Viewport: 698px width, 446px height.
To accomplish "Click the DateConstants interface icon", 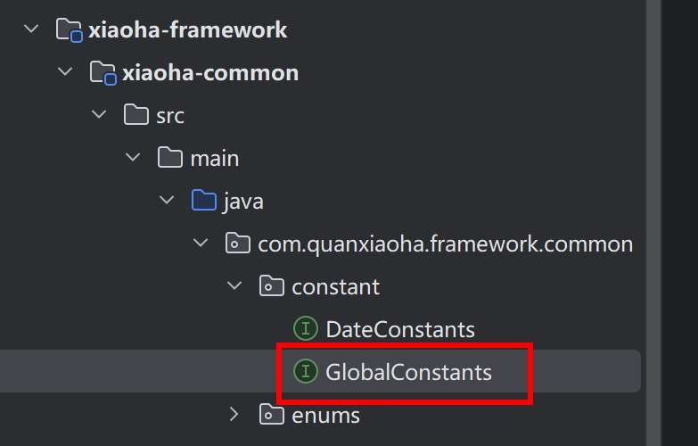I will click(306, 329).
